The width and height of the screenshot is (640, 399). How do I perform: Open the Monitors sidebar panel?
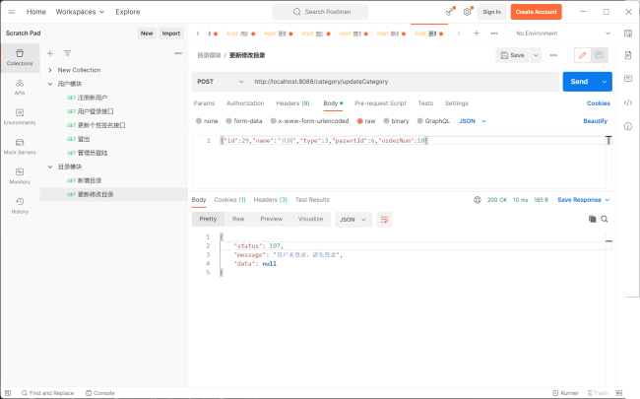click(20, 176)
